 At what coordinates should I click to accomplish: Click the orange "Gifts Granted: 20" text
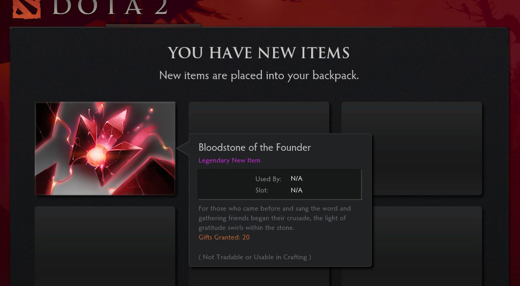224,237
